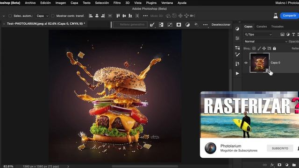The height and width of the screenshot is (168, 299).
Task: Open more align options (three dots)
Action: click(145, 16)
